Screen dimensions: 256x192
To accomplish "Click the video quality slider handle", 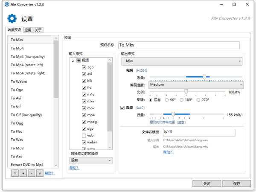I will pos(204,77).
